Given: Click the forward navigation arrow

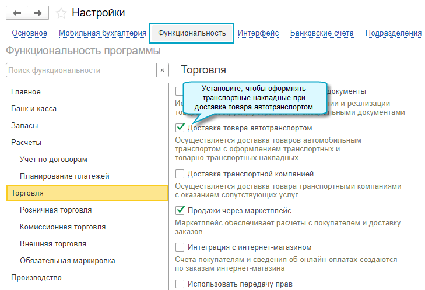Looking at the screenshot, I should point(38,13).
